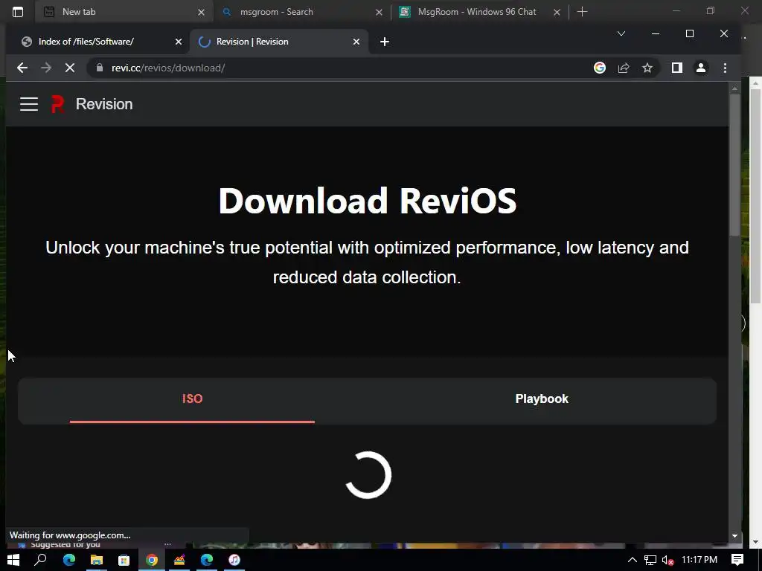Close the Index of /files/Software/ tab

pos(179,42)
